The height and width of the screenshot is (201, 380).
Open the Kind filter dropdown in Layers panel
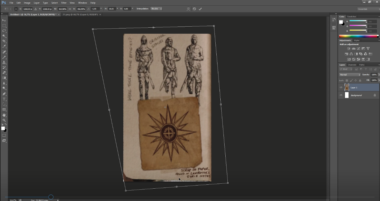pos(346,69)
